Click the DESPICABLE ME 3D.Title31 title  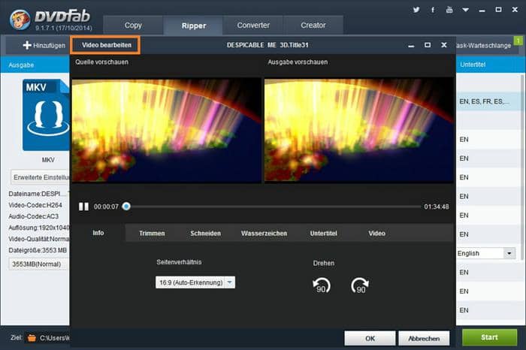pyautogui.click(x=268, y=45)
